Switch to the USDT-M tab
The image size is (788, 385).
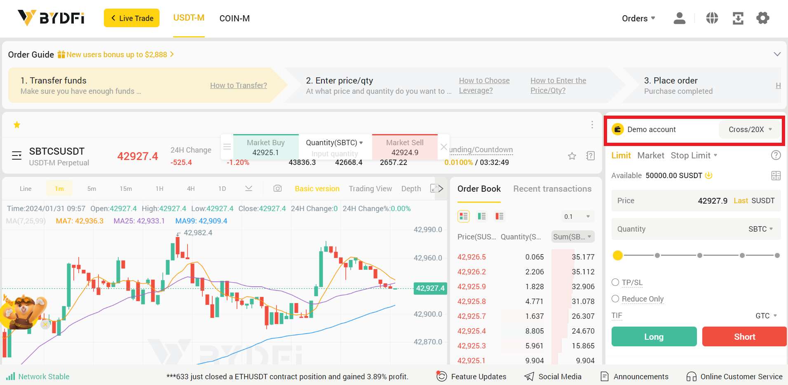(189, 18)
